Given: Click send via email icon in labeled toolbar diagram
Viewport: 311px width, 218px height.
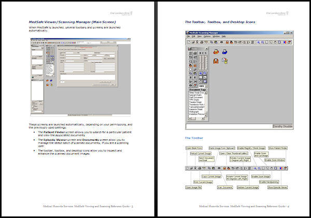Looking at the screenshot, I should pyautogui.click(x=204, y=168).
